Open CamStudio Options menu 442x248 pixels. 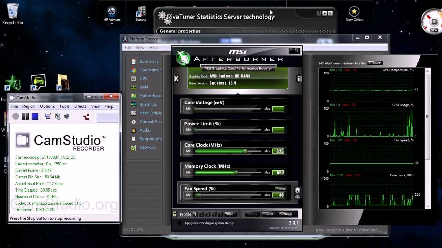point(47,106)
